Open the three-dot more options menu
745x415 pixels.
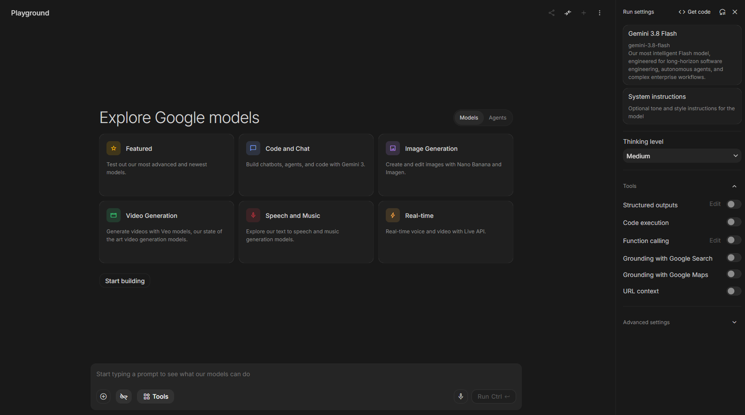[600, 13]
